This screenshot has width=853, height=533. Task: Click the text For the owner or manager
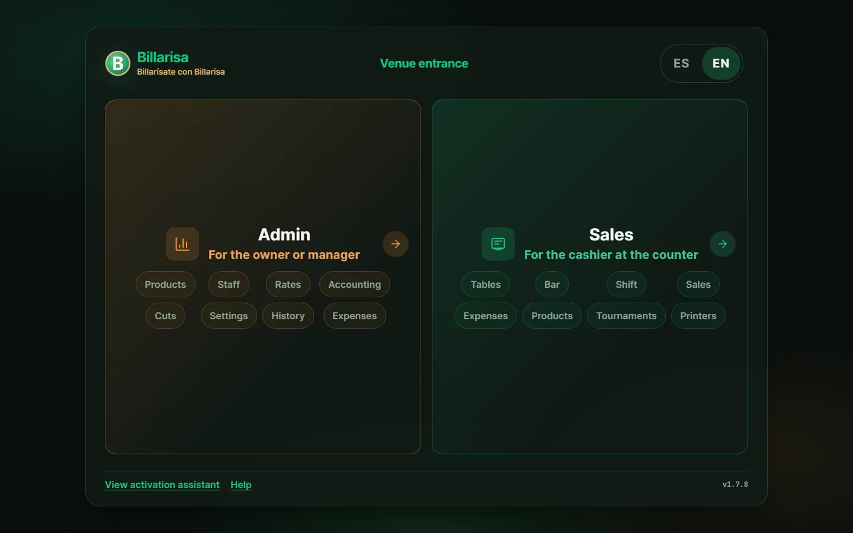click(x=284, y=255)
